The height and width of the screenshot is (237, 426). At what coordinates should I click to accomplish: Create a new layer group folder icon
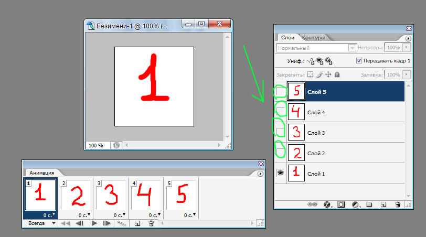[369, 204]
